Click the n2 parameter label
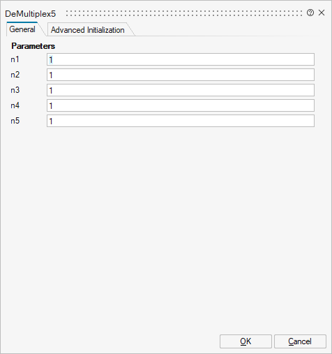 (15, 75)
